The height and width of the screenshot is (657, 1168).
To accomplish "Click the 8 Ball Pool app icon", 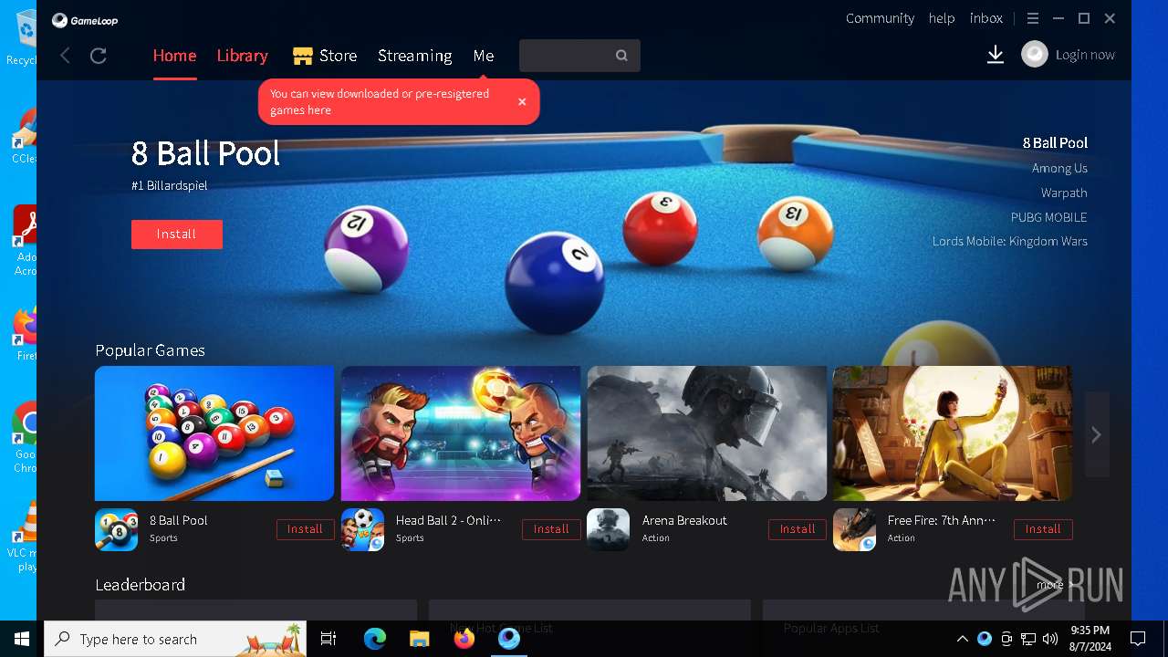I will click(x=117, y=529).
